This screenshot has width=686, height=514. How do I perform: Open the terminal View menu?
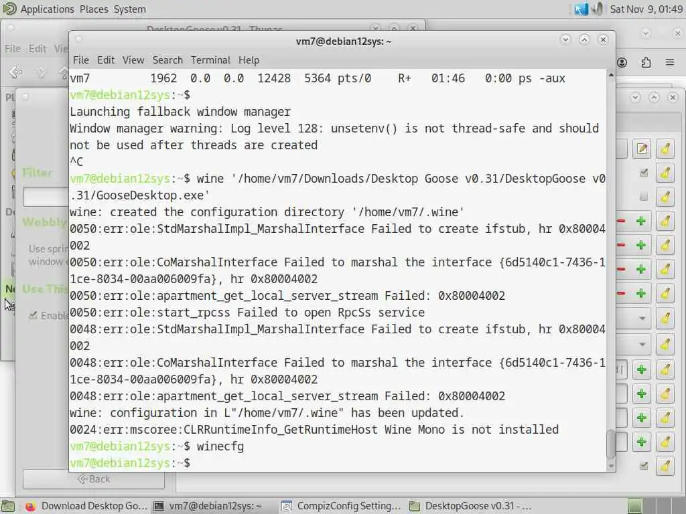click(x=133, y=60)
